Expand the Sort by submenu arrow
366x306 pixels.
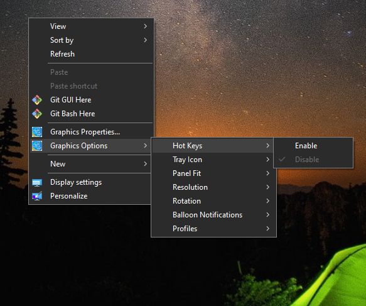pyautogui.click(x=146, y=40)
